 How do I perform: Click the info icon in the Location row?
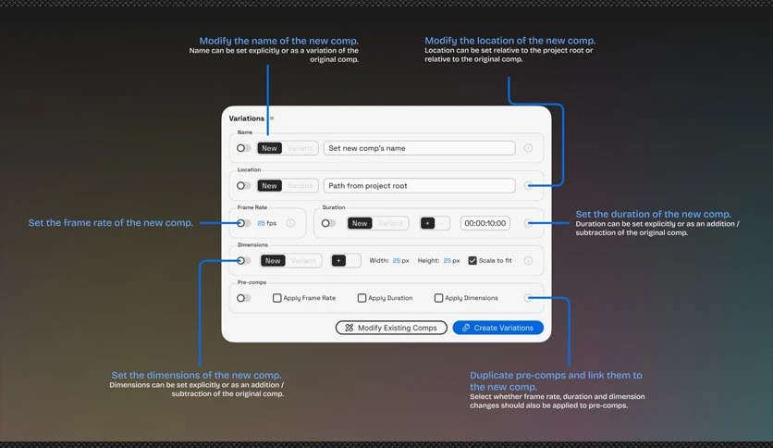[x=528, y=185]
